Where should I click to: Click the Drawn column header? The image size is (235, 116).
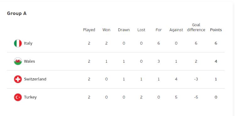click(124, 30)
